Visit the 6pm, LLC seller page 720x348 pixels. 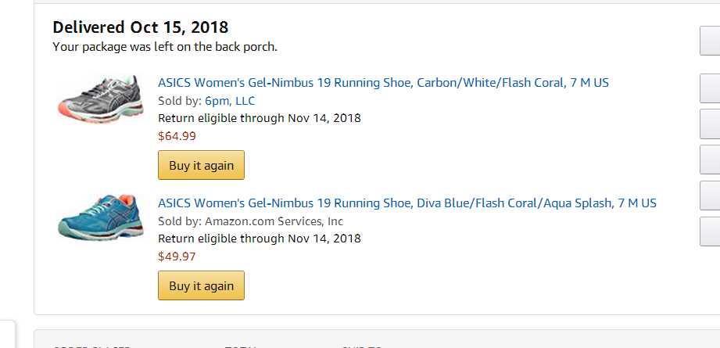[x=230, y=101]
